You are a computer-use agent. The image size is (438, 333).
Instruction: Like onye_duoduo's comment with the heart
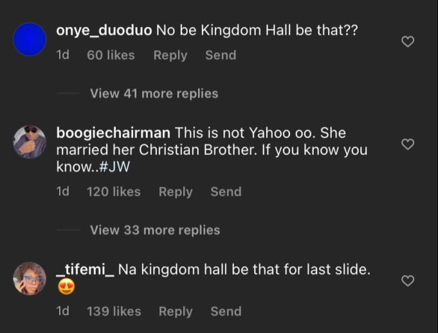[x=407, y=42]
